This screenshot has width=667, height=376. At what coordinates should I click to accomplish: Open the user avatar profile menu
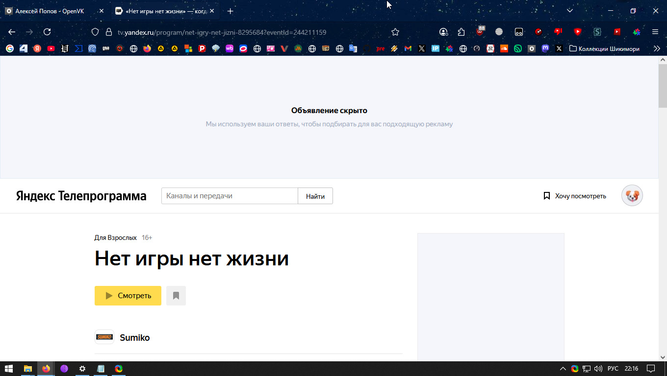pyautogui.click(x=632, y=196)
